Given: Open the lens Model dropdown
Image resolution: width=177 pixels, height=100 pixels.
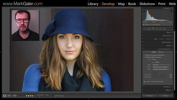Looking at the screenshot, I should (162, 67).
